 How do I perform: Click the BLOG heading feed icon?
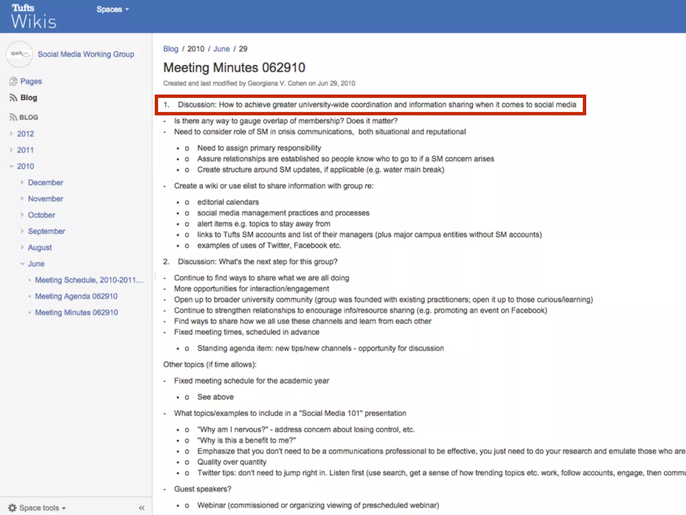(13, 117)
